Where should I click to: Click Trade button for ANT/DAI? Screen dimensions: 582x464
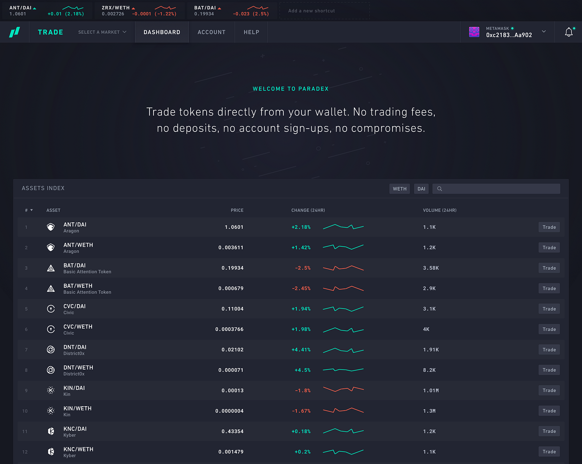[549, 227]
